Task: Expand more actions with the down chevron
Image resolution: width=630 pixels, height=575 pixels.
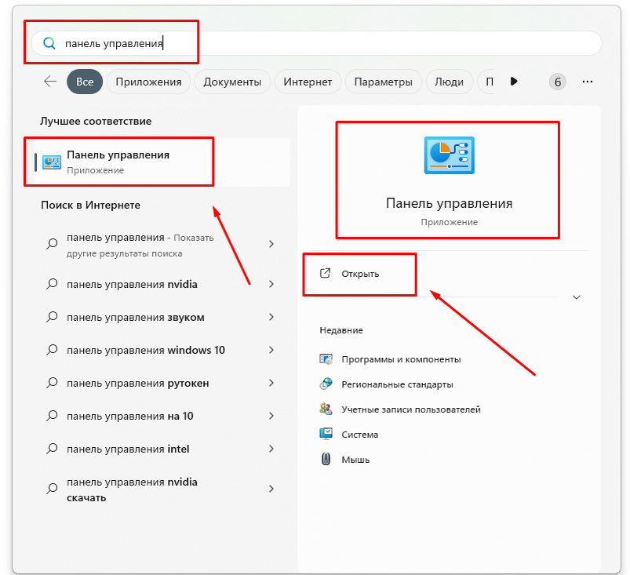Action: [577, 297]
